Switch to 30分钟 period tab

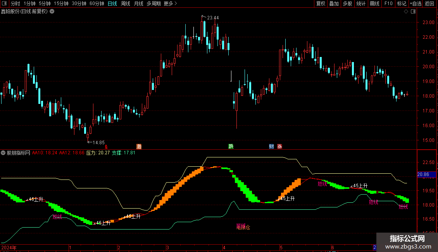point(79,3)
